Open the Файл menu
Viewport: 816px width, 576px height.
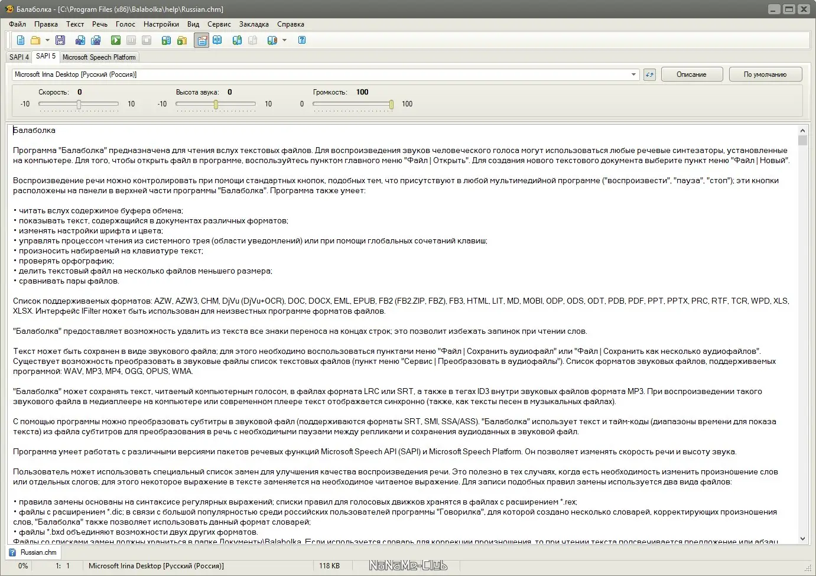click(17, 24)
